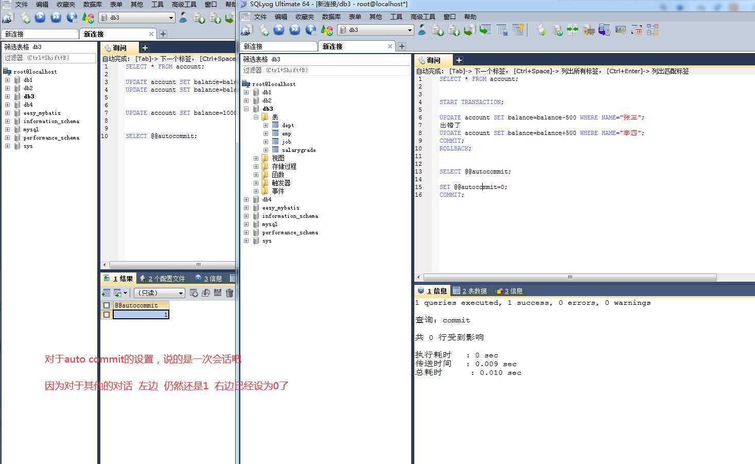
Task: Open 高级工具 menu in right window
Action: (423, 17)
